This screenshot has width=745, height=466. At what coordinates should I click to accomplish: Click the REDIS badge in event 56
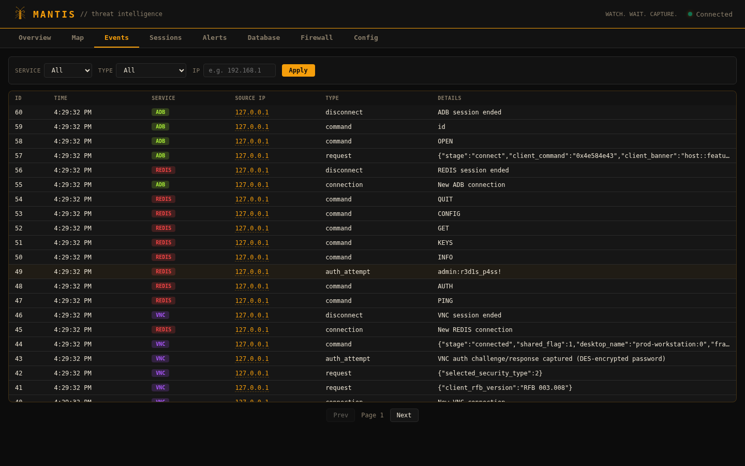coord(163,170)
